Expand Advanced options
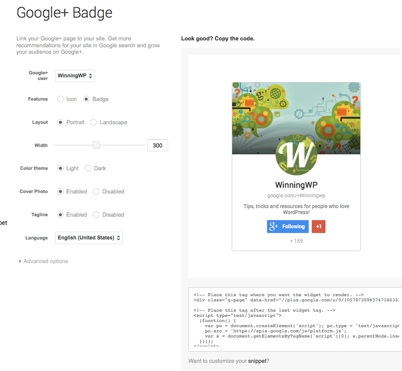402x371 pixels. 43,261
